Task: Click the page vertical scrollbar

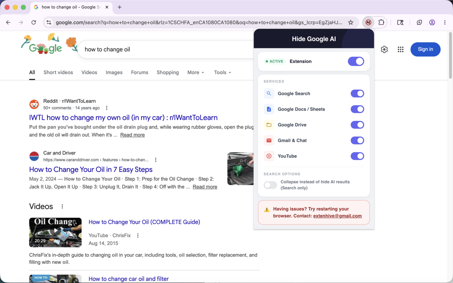Action: (451, 55)
